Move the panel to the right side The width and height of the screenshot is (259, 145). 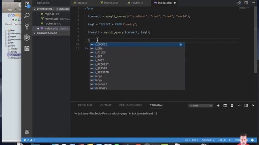(246, 106)
